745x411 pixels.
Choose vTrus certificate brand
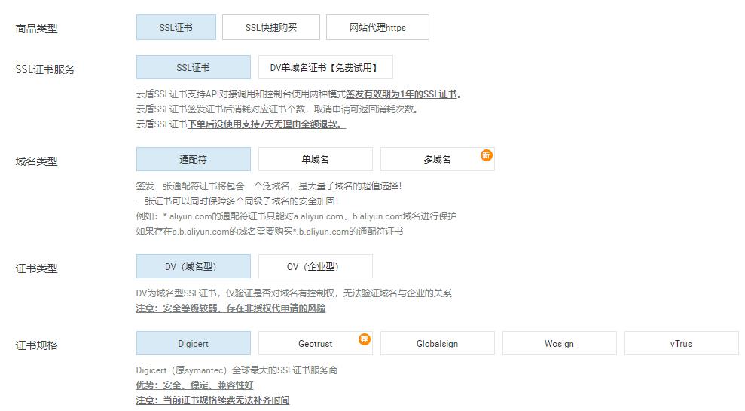point(681,344)
